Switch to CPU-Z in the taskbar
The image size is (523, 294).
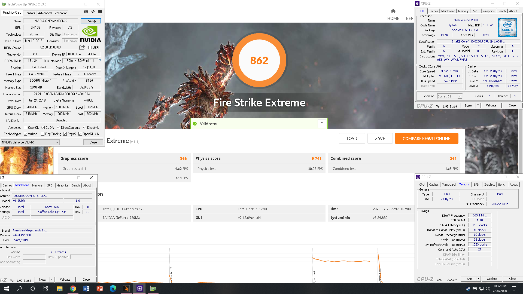[x=140, y=289]
